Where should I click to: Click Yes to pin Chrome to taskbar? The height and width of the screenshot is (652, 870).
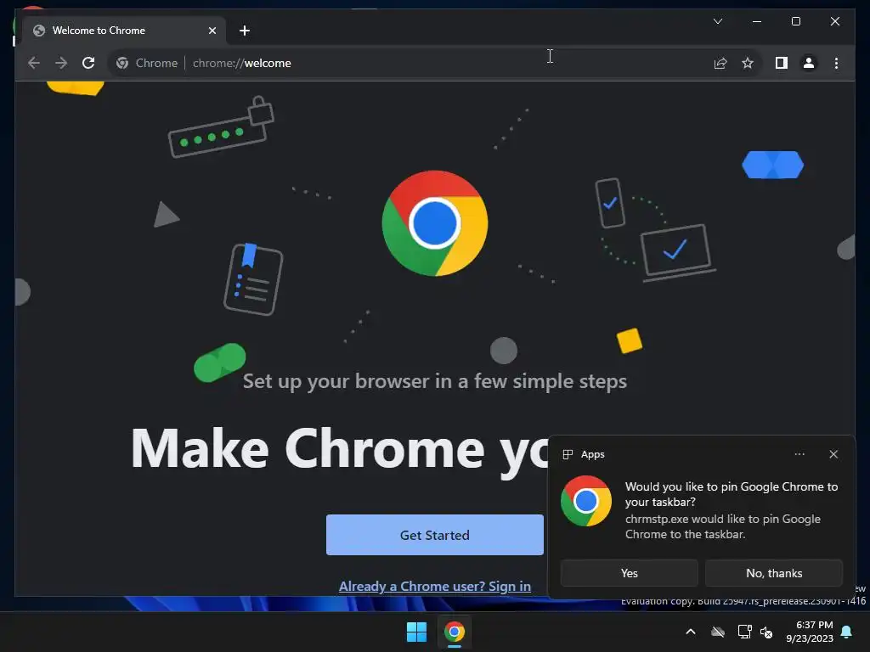pos(630,573)
